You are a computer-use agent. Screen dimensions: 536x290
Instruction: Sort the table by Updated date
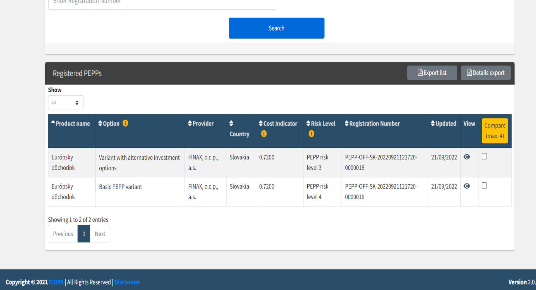click(444, 124)
